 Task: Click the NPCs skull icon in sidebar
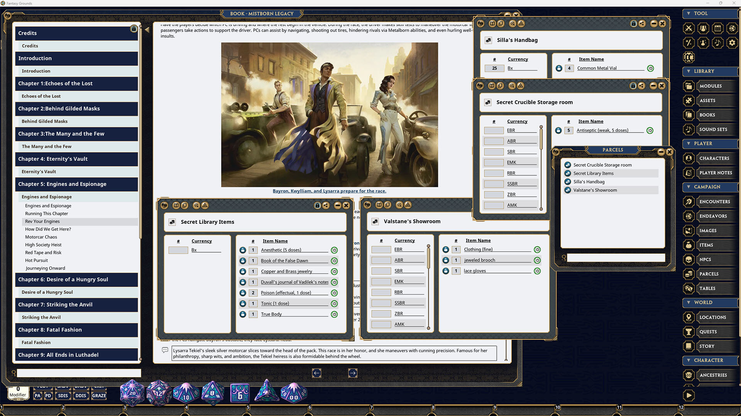point(689,260)
